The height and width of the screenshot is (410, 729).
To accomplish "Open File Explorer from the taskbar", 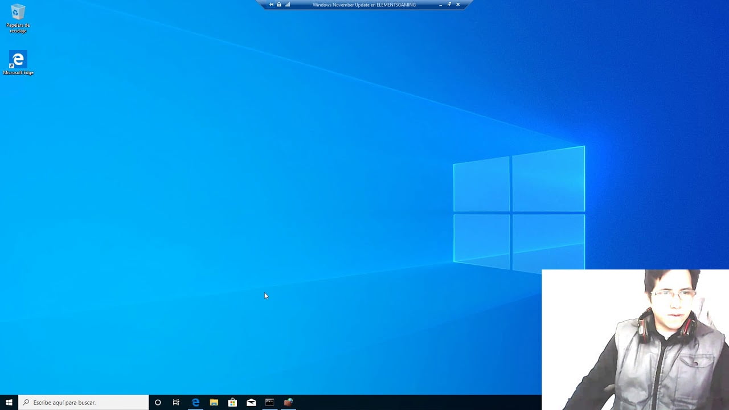I will click(x=214, y=403).
